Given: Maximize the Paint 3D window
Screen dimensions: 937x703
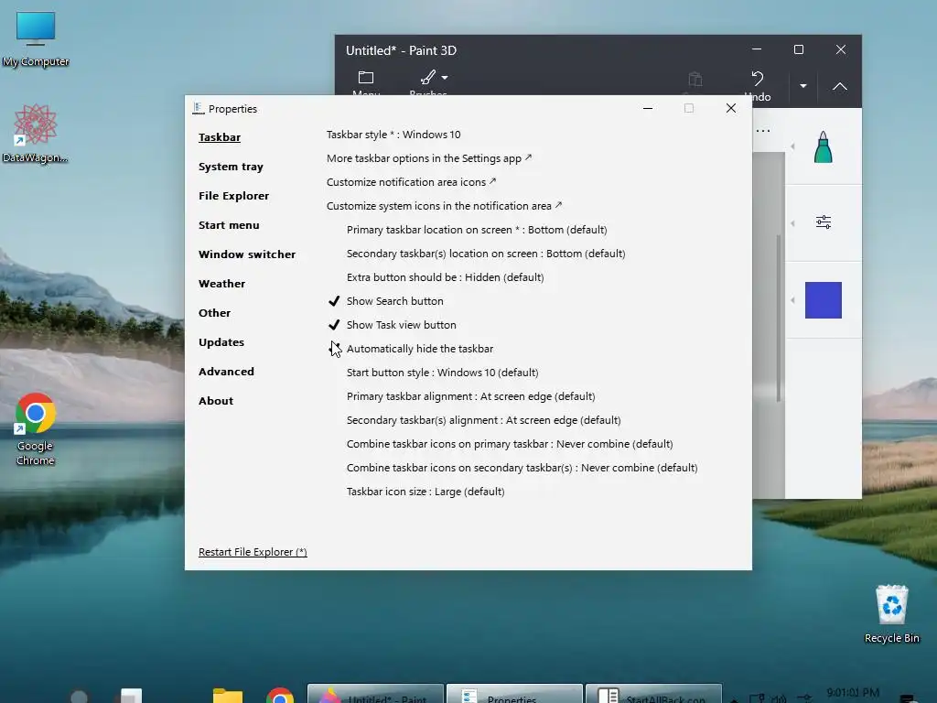Looking at the screenshot, I should point(798,49).
